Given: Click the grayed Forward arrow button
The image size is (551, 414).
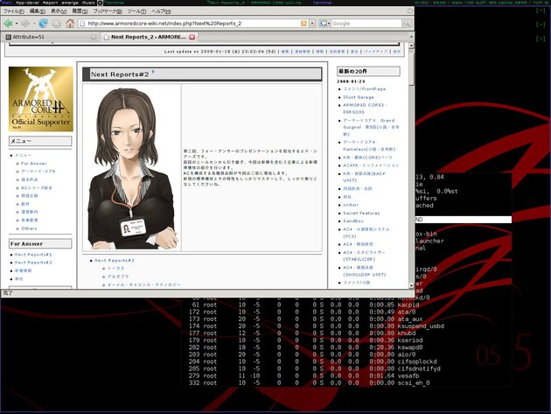Looking at the screenshot, I should 25,24.
